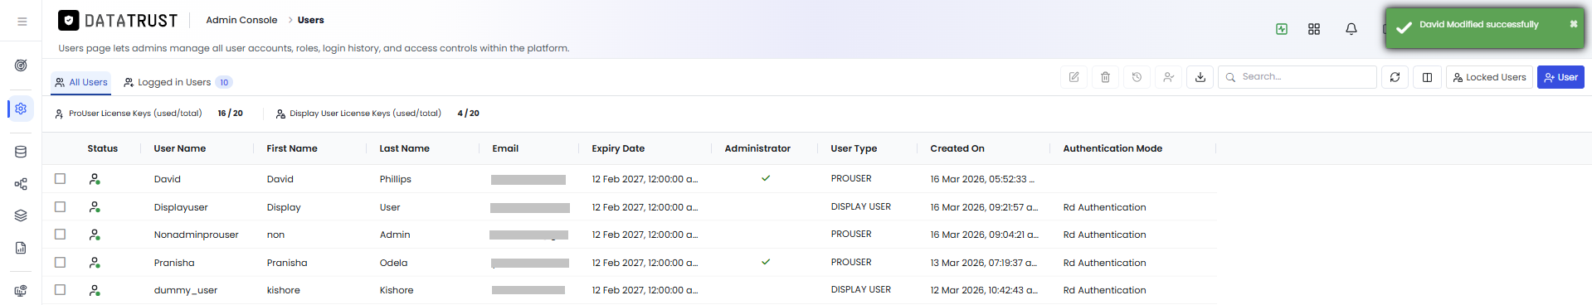Open the workflow nodes icon in the sidebar
The image size is (1592, 305).
21,184
